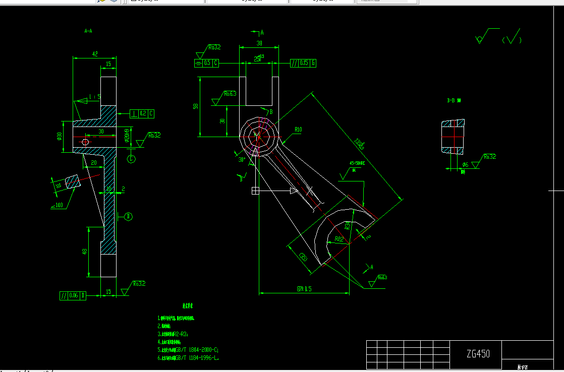
Task: Select the ≤1:10 slope annotation
Action: 57,205
